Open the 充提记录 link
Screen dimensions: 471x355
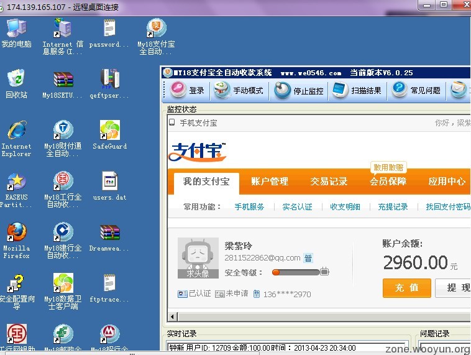393,207
